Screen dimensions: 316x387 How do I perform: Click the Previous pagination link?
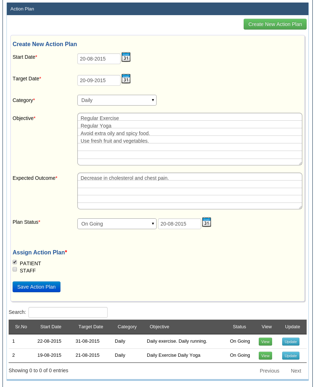[x=269, y=371]
